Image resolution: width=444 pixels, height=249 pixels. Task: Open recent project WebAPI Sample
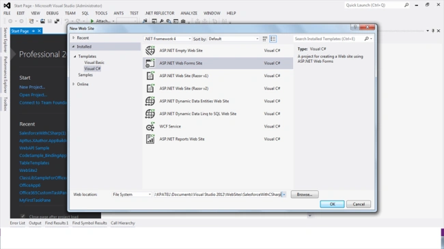click(34, 148)
